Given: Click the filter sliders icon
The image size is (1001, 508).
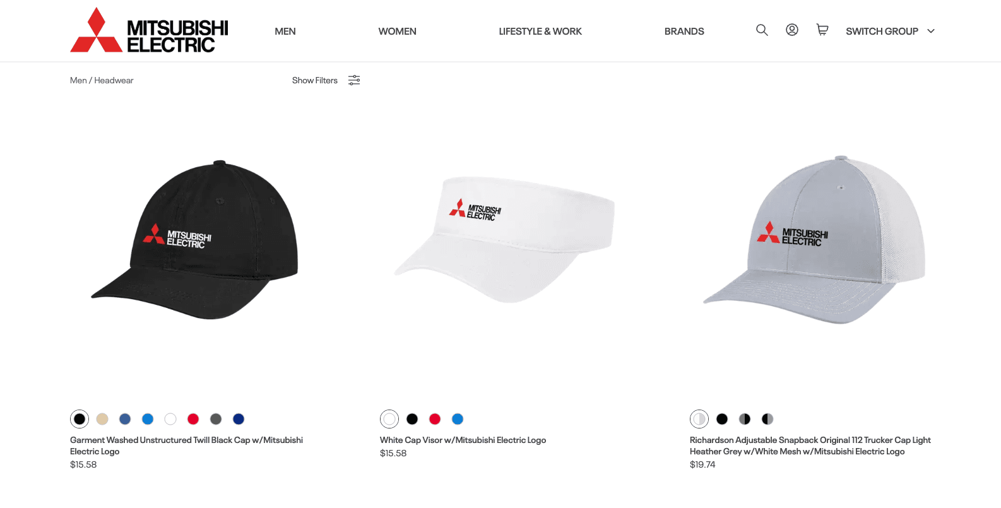Looking at the screenshot, I should (354, 80).
